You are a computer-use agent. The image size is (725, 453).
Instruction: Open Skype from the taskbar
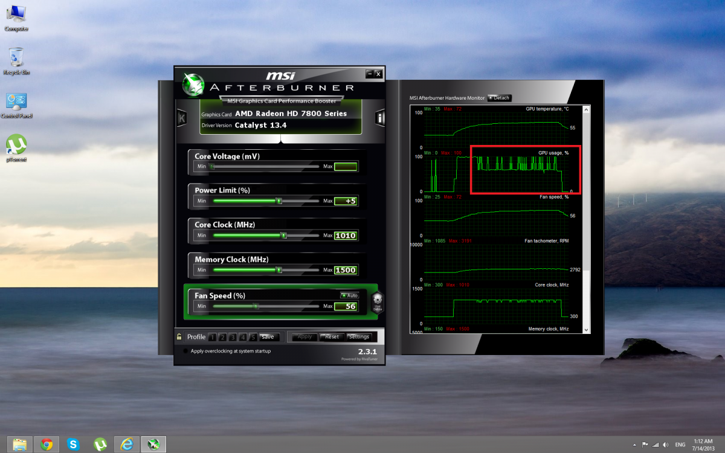coord(74,445)
